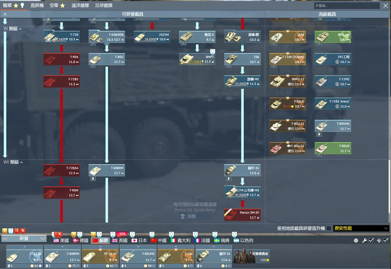Toggle use ground vehicles to research helicopters

329,228
